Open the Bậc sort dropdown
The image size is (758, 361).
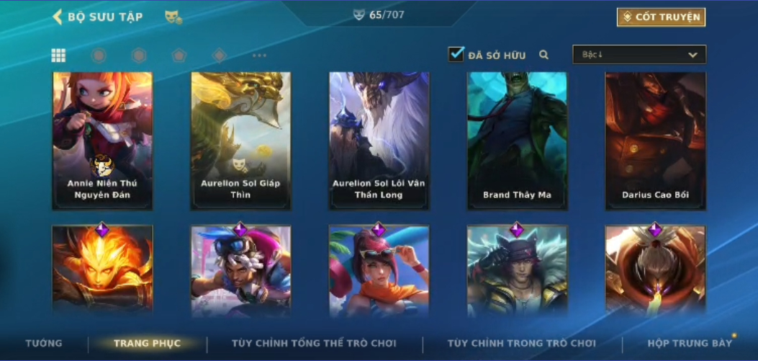(639, 55)
